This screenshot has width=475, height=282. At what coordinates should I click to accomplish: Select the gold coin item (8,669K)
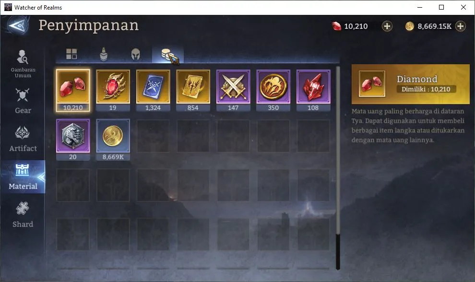click(x=113, y=140)
